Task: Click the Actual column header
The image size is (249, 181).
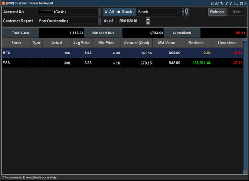Action: pos(56,43)
